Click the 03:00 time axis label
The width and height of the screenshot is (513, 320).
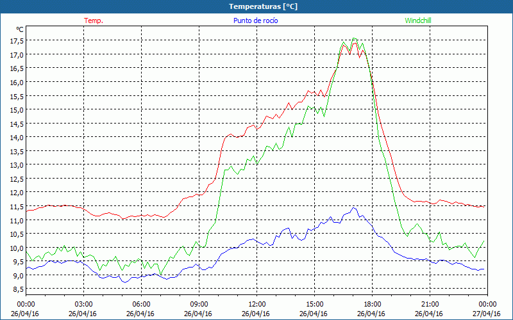(x=83, y=304)
